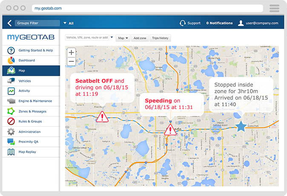Click the Stopped inside zone popup
Viewport: 287px width, 196px height.
[241, 95]
